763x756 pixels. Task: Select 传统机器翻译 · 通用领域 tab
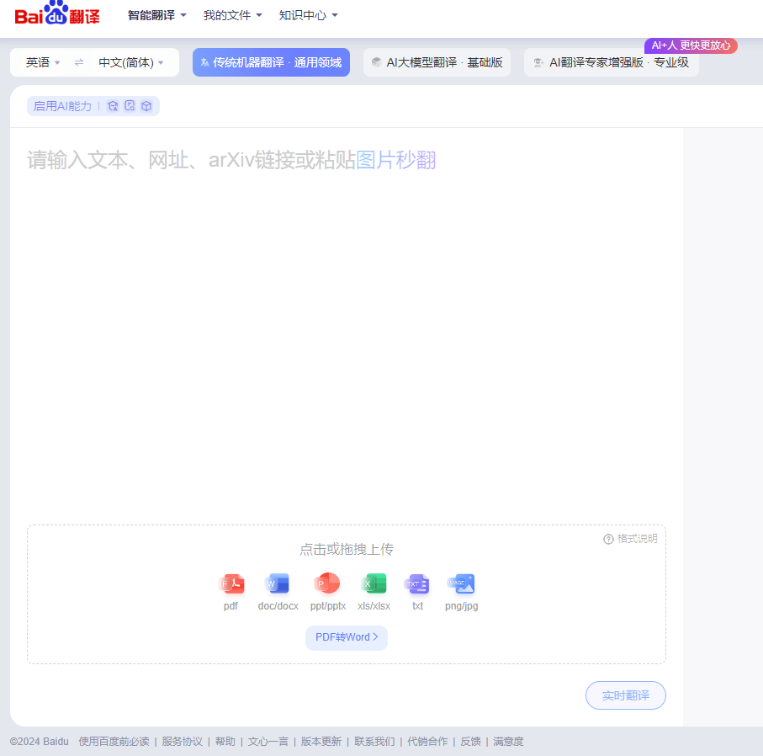tap(271, 62)
